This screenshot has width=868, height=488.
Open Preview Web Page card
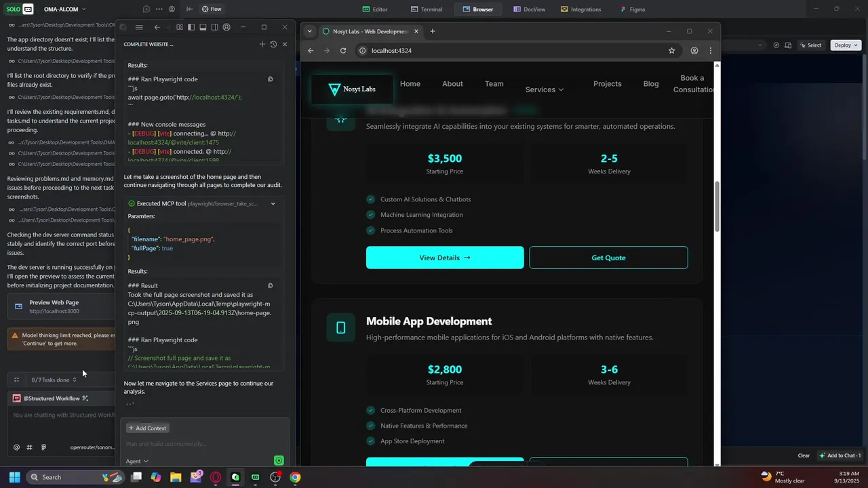coord(62,306)
